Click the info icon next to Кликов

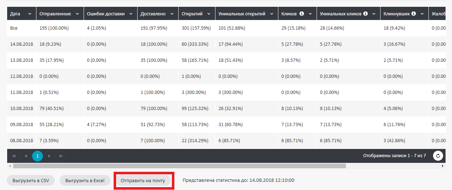coord(302,14)
